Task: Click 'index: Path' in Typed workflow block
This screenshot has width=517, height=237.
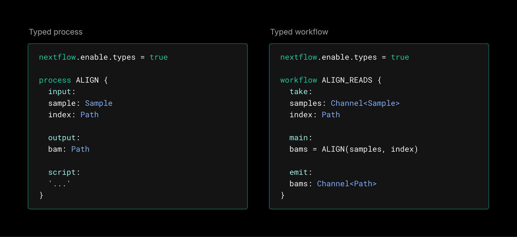Action: [x=314, y=115]
